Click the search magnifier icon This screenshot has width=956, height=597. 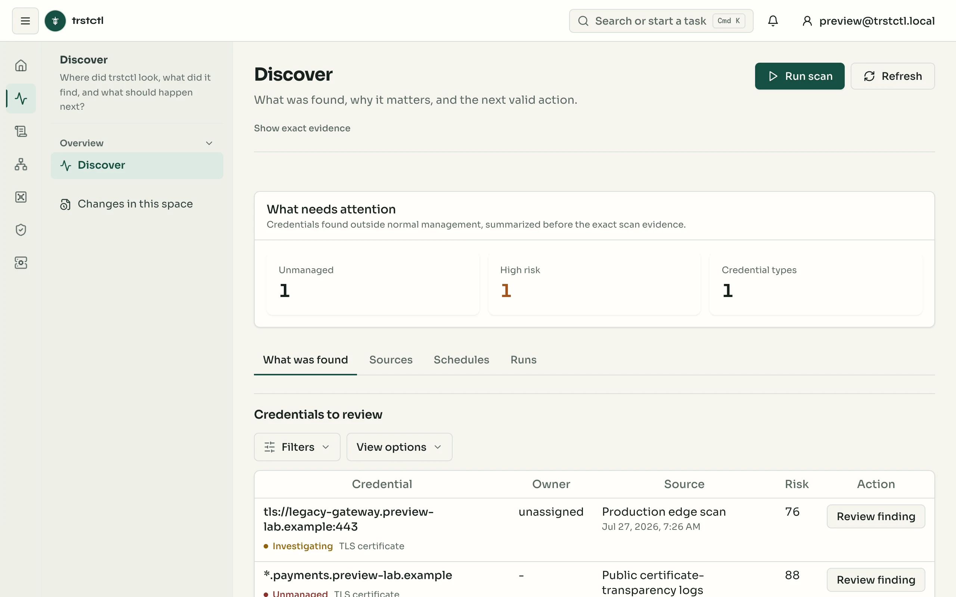[x=583, y=21]
